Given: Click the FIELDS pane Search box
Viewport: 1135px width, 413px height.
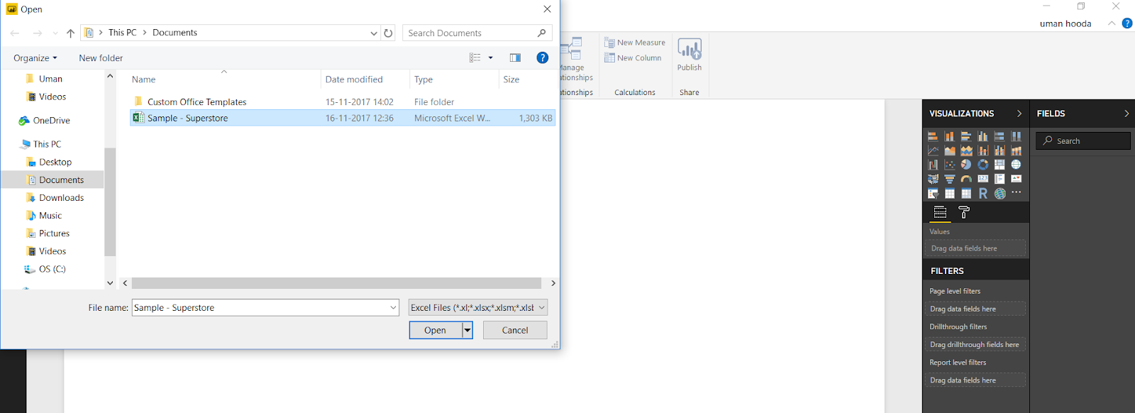Looking at the screenshot, I should point(1083,141).
